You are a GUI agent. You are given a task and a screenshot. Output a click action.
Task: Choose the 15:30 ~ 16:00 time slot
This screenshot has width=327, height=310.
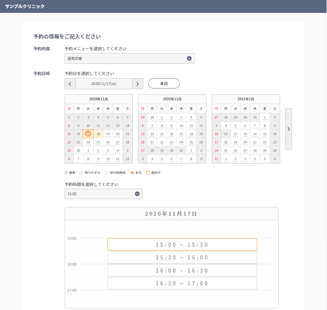[x=182, y=258]
